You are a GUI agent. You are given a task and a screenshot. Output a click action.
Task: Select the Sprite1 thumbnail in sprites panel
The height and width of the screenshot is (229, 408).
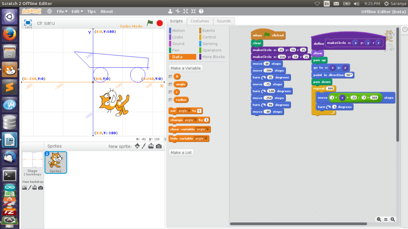tap(55, 162)
